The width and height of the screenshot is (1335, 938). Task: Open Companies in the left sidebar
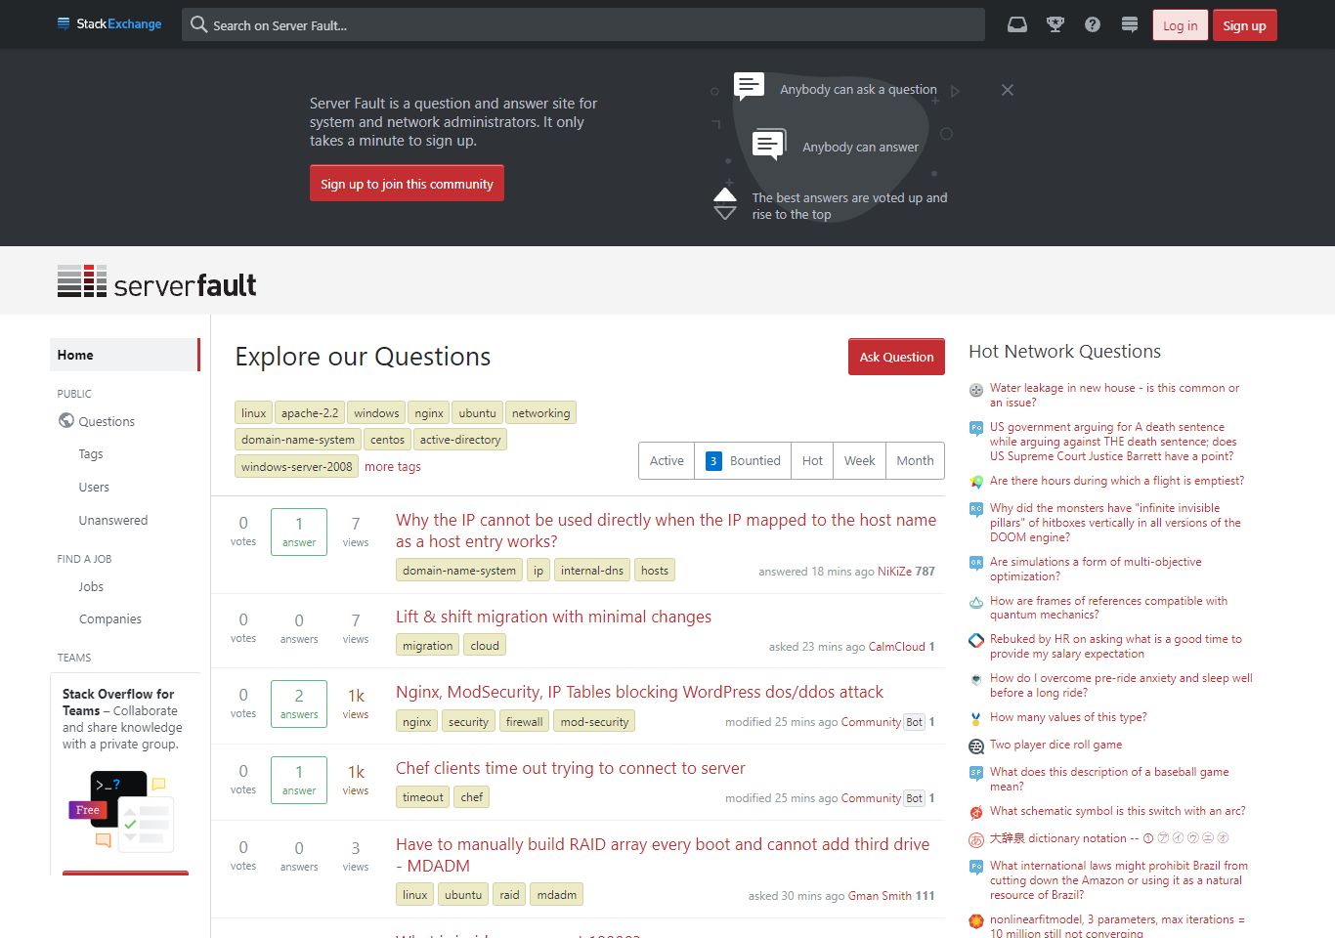point(110,619)
